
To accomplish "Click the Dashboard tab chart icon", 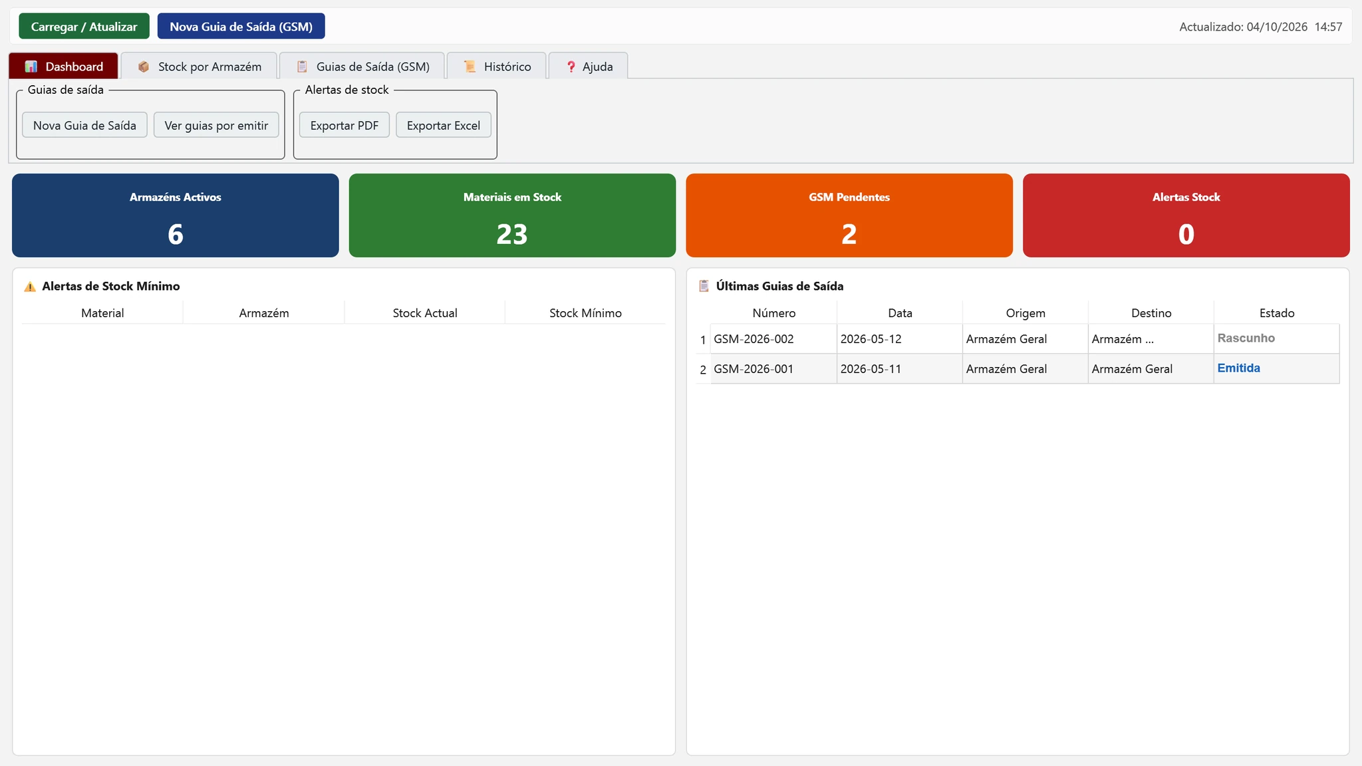I will pyautogui.click(x=31, y=66).
